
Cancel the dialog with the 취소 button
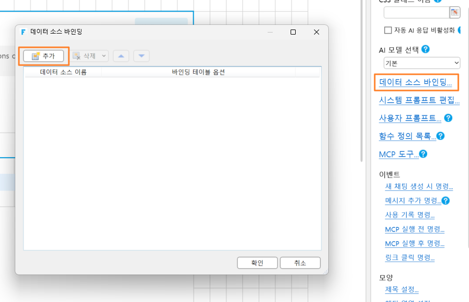[300, 263]
